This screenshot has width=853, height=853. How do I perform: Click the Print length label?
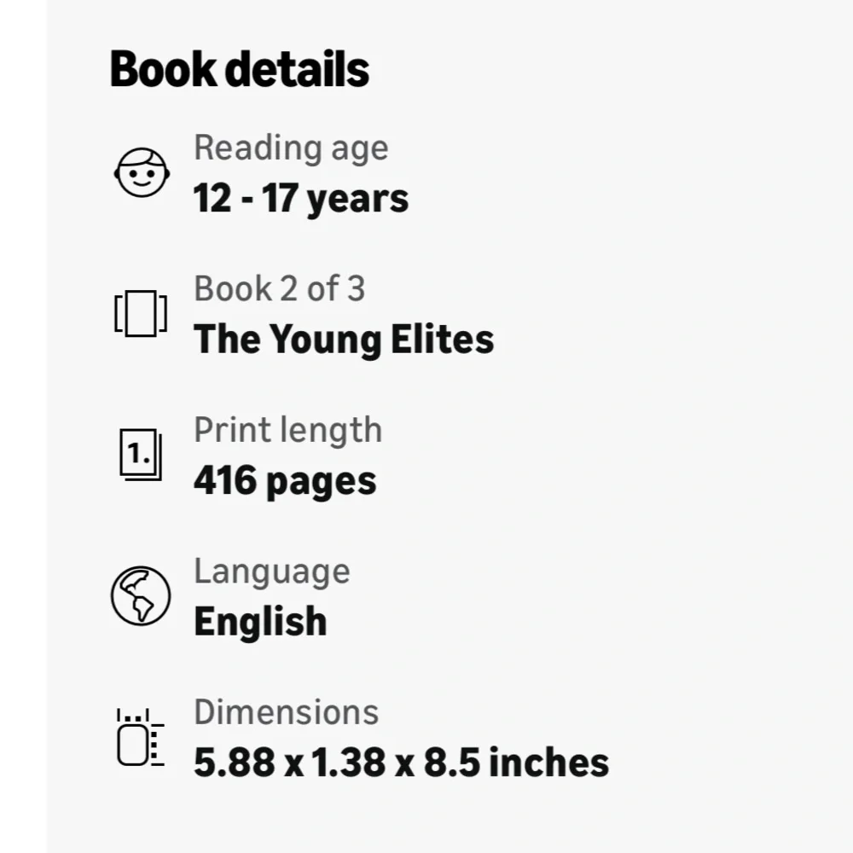pyautogui.click(x=287, y=430)
